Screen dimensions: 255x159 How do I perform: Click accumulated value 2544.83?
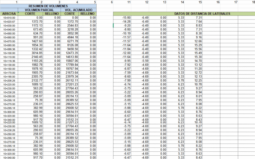point(70,26)
